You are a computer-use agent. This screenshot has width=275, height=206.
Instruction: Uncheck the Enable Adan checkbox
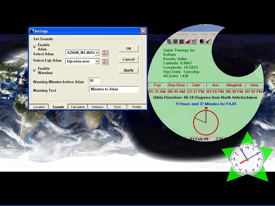[35, 47]
